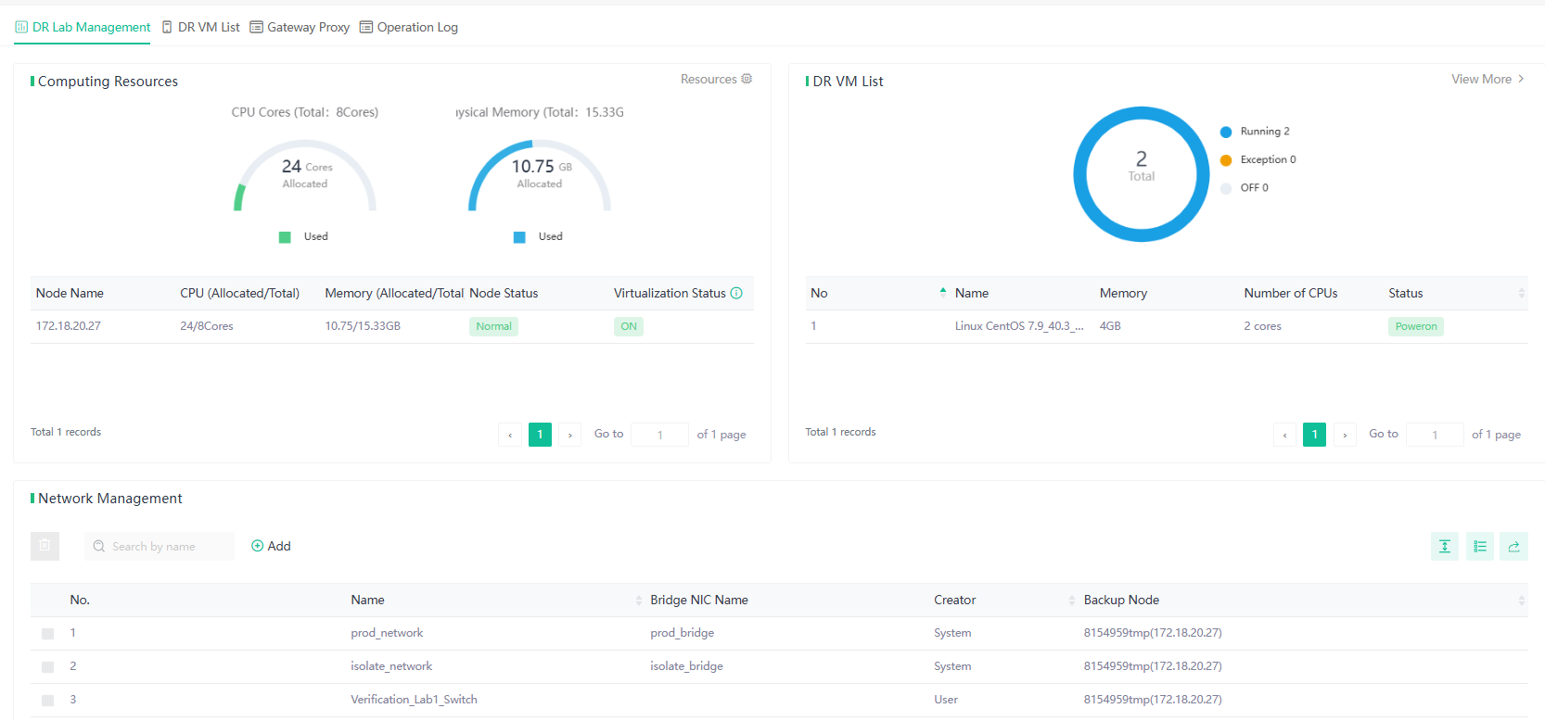
Task: Check the box for prod_network row
Action: (48, 634)
